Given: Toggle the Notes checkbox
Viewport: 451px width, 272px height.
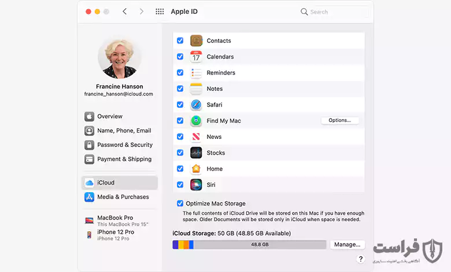Looking at the screenshot, I should [x=180, y=89].
